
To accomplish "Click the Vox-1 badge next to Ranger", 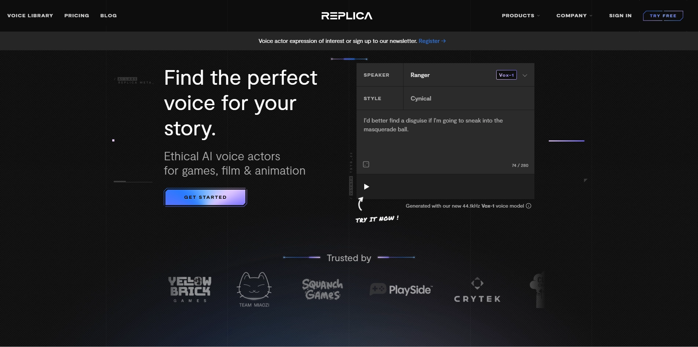I will pyautogui.click(x=506, y=75).
